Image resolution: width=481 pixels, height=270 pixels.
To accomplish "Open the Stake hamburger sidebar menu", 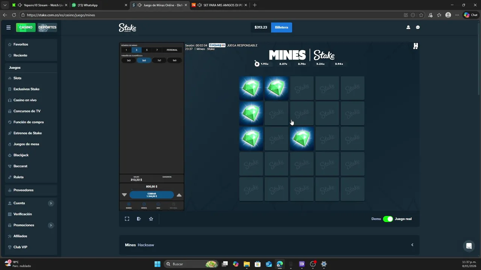I will [x=8, y=27].
